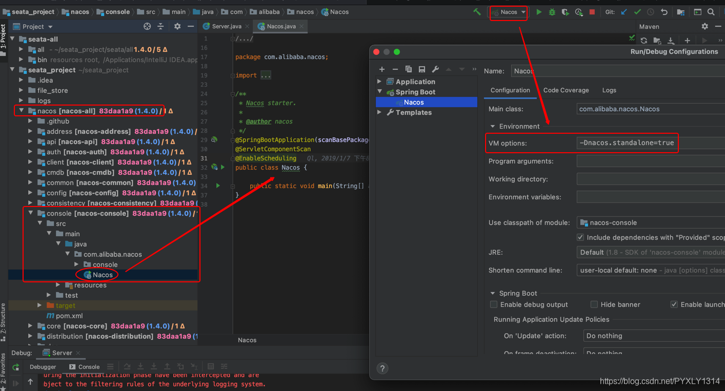Start debugging with the green bug icon
The height and width of the screenshot is (391, 725).
tap(552, 12)
